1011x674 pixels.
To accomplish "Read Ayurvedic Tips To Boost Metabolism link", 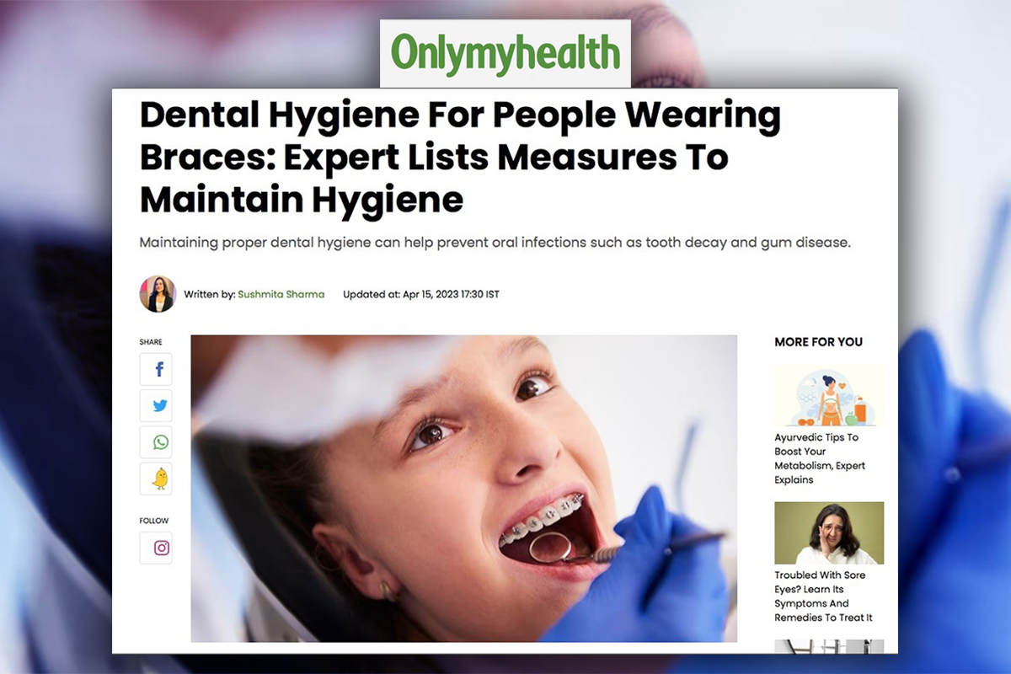I will (x=820, y=458).
